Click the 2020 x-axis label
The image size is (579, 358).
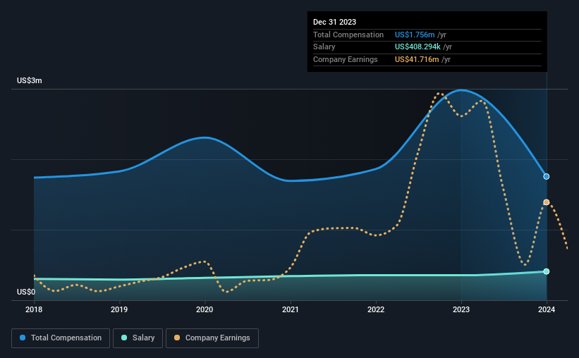(x=205, y=309)
